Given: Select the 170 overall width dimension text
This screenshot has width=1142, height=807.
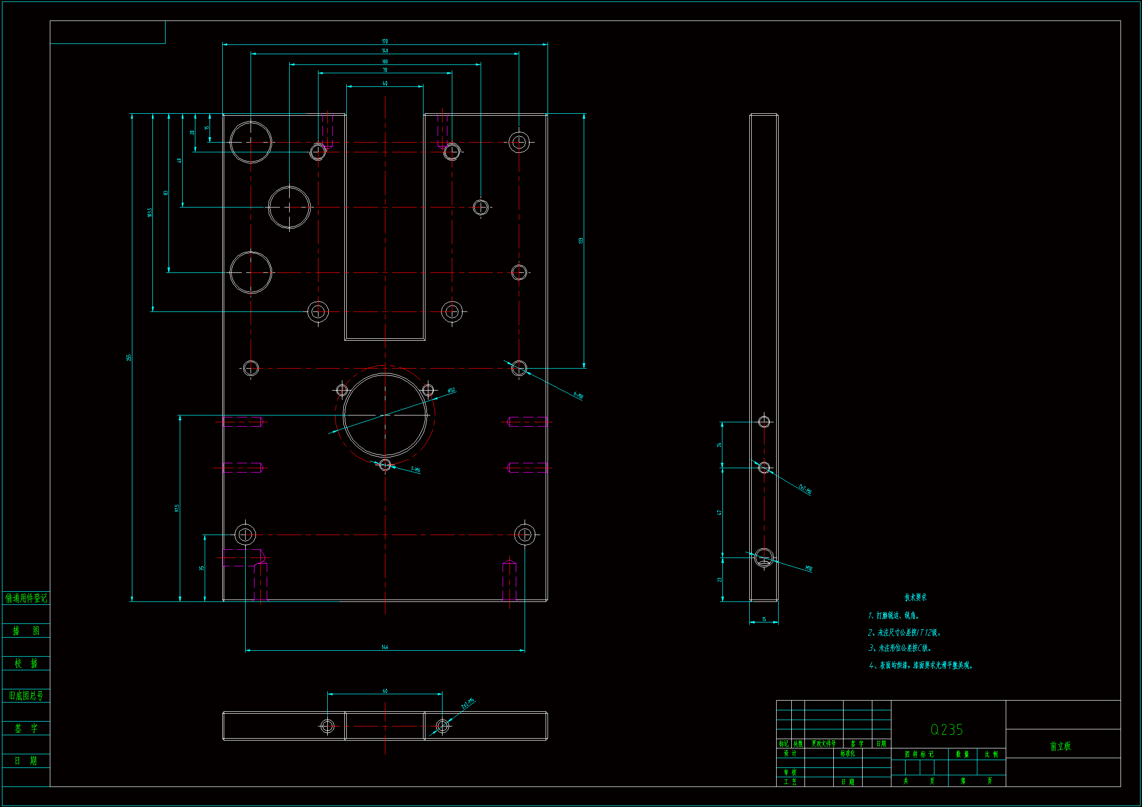Looking at the screenshot, I should [x=384, y=41].
